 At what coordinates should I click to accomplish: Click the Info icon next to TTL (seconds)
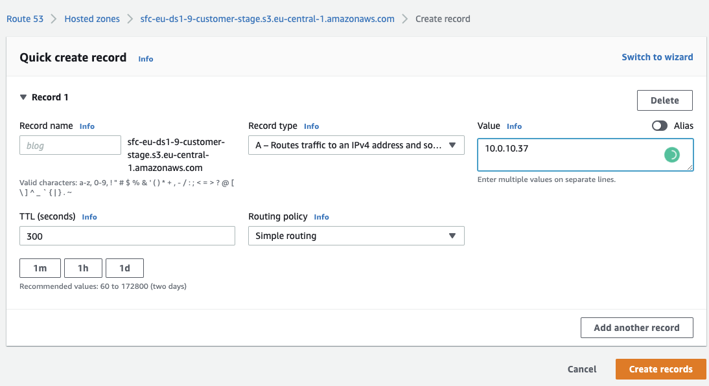coord(89,216)
